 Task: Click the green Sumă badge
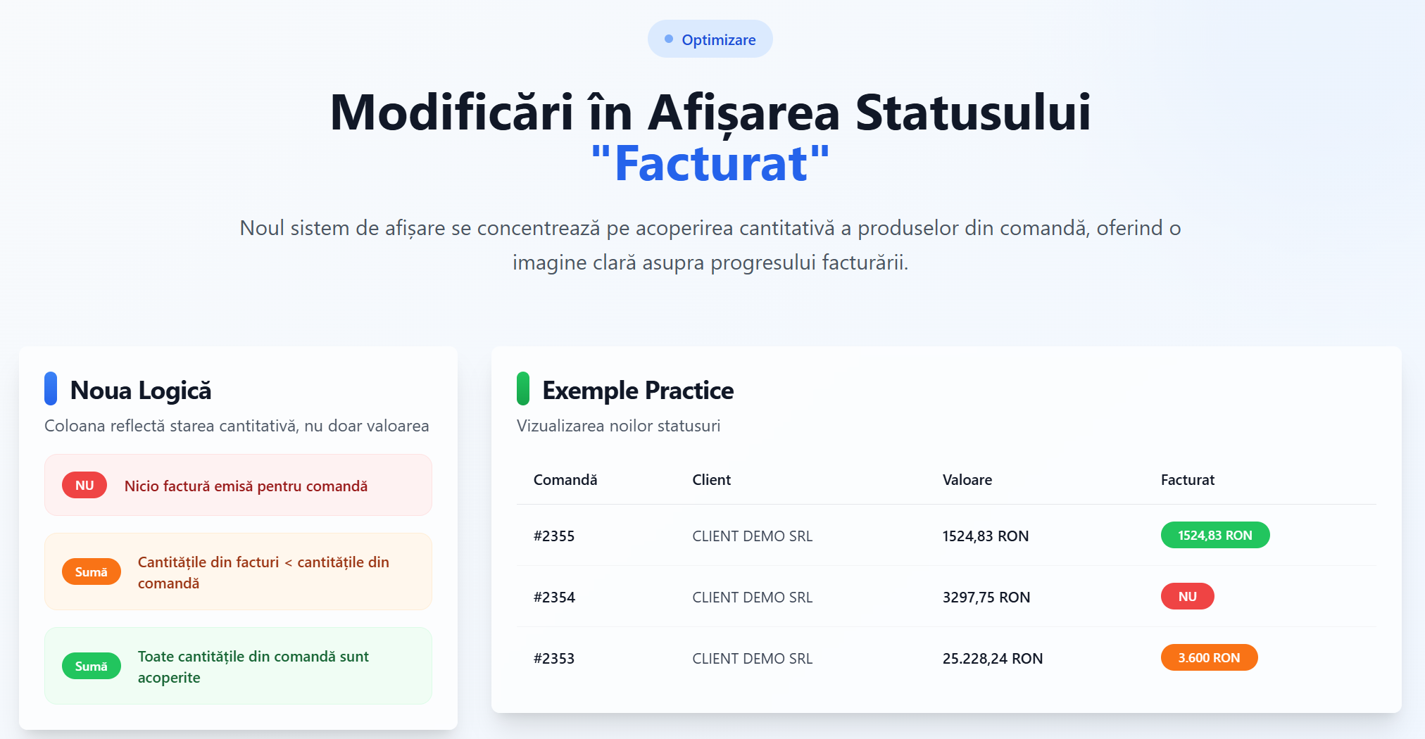click(92, 666)
